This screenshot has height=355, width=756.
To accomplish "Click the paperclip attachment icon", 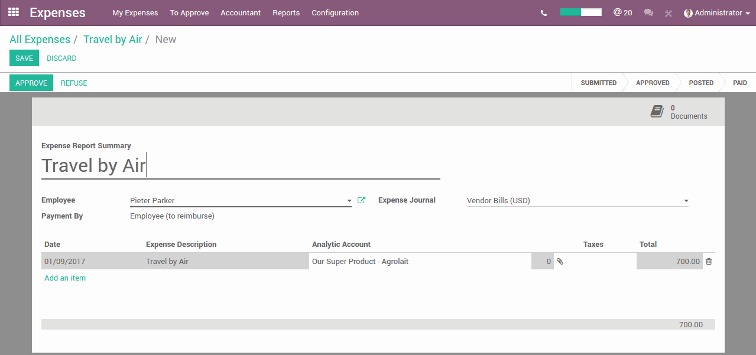I will click(560, 261).
